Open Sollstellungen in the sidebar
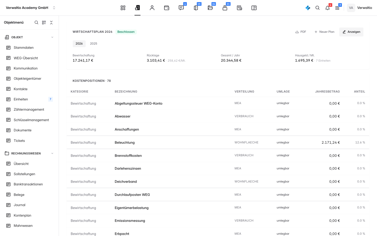 pyautogui.click(x=29, y=174)
